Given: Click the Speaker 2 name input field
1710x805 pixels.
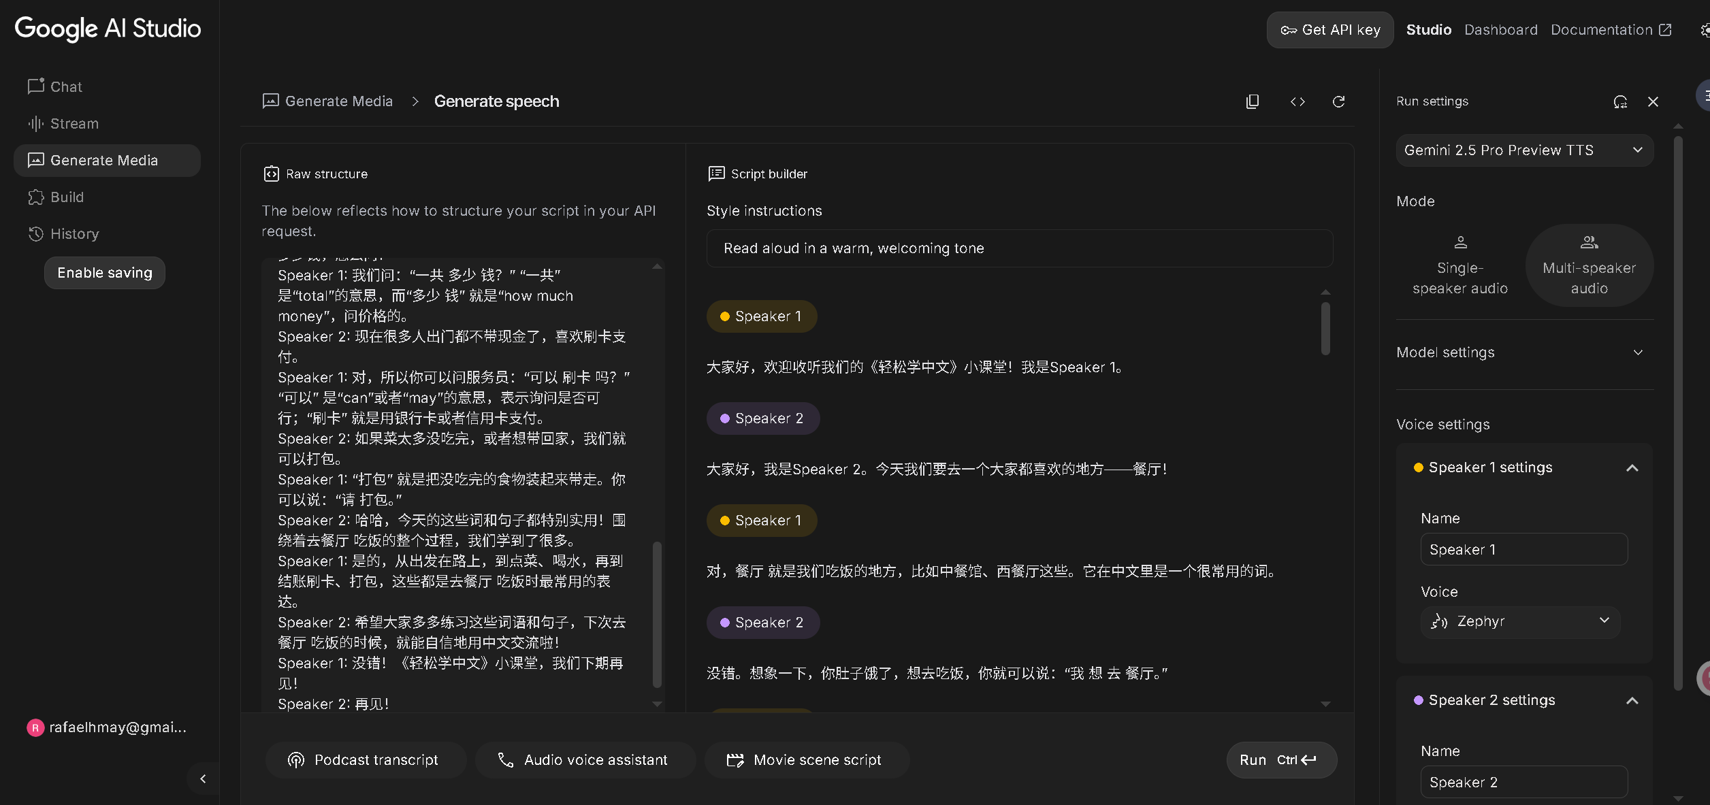Looking at the screenshot, I should click(x=1523, y=782).
